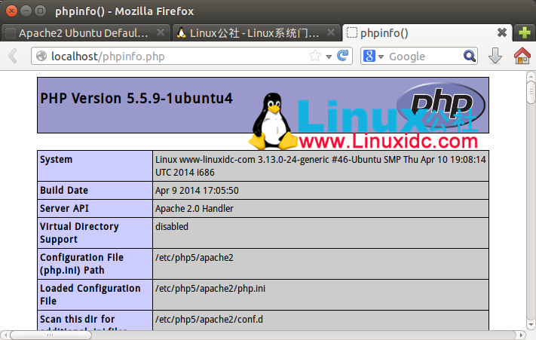Reload the page with the refresh icon
Screen dimensions: 536x340
pos(342,55)
